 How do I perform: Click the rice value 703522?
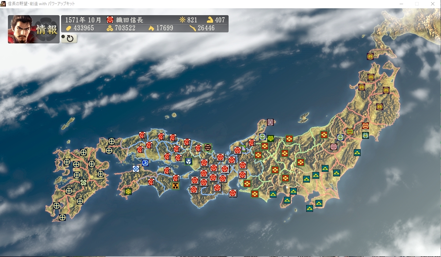click(125, 28)
